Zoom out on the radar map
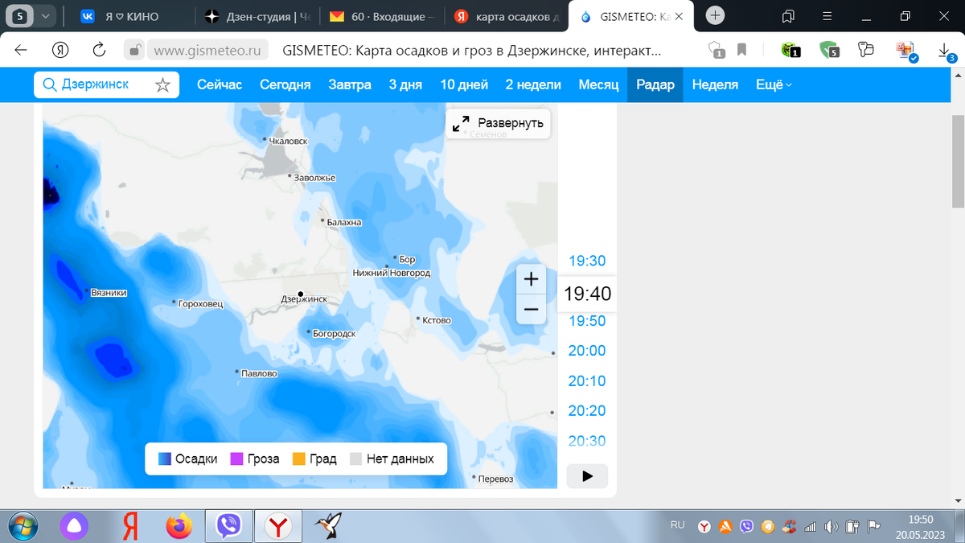 [x=531, y=309]
